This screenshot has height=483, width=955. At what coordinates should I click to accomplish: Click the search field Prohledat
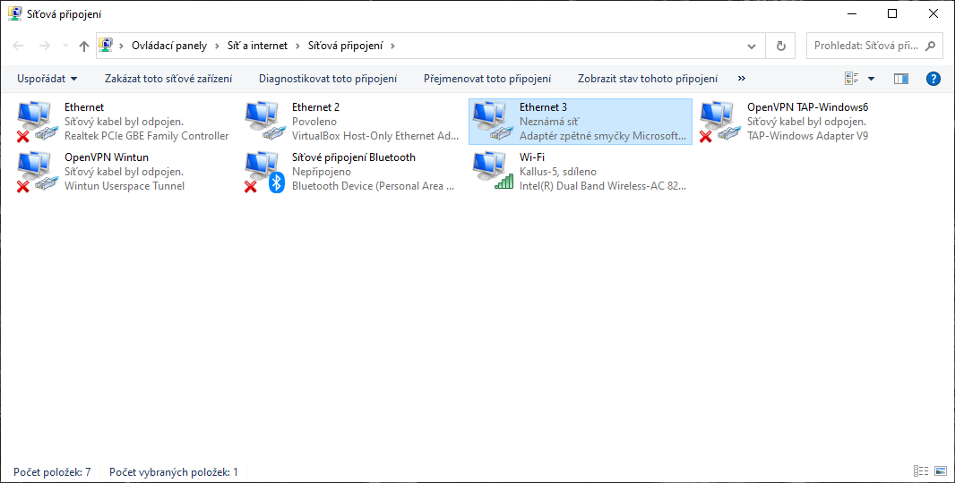[x=873, y=46]
